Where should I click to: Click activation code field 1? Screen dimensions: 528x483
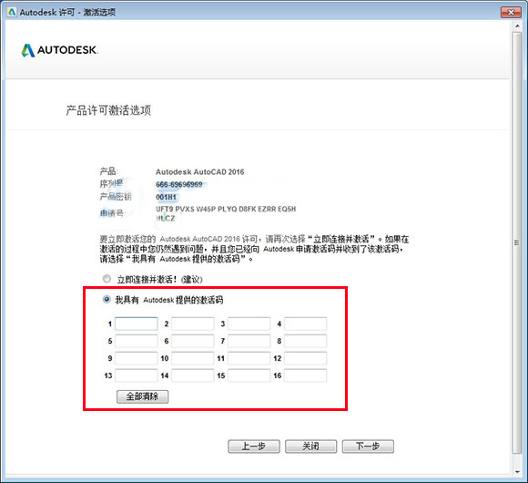pos(136,324)
